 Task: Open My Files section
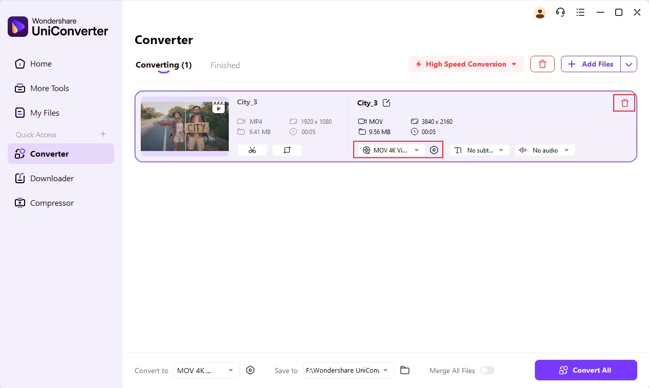61,113
